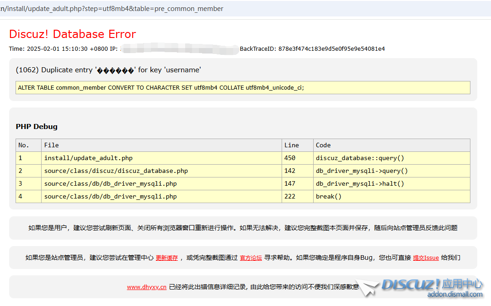Click the db_driver_mysqli->halt() code cell
Image resolution: width=491 pixels, height=306 pixels.
(x=360, y=184)
